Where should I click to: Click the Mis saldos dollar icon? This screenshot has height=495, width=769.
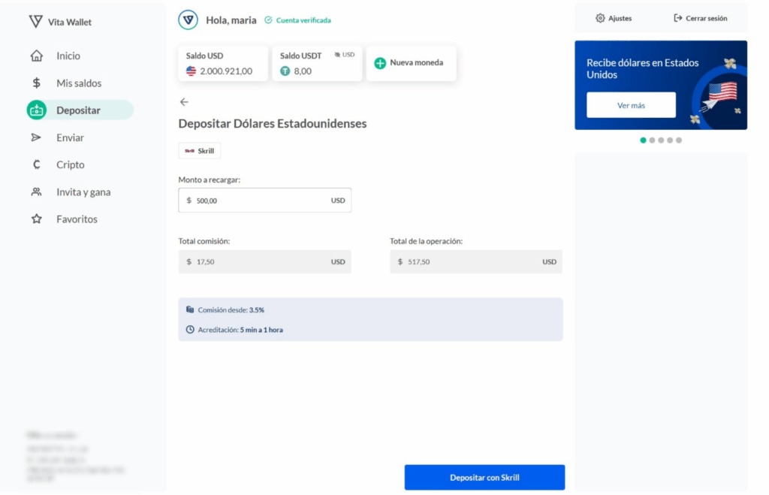[36, 83]
